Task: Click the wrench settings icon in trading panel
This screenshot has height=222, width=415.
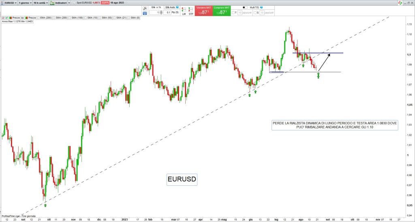Action: 145,8
